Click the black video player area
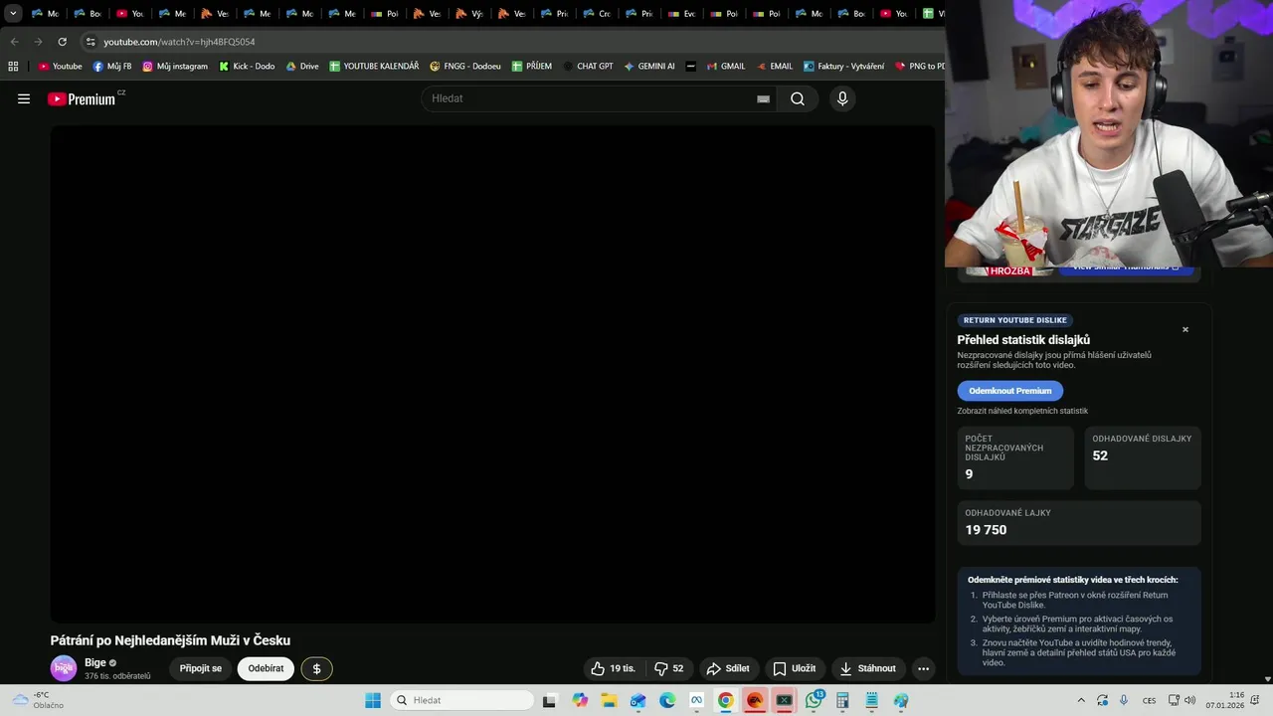 click(x=493, y=374)
